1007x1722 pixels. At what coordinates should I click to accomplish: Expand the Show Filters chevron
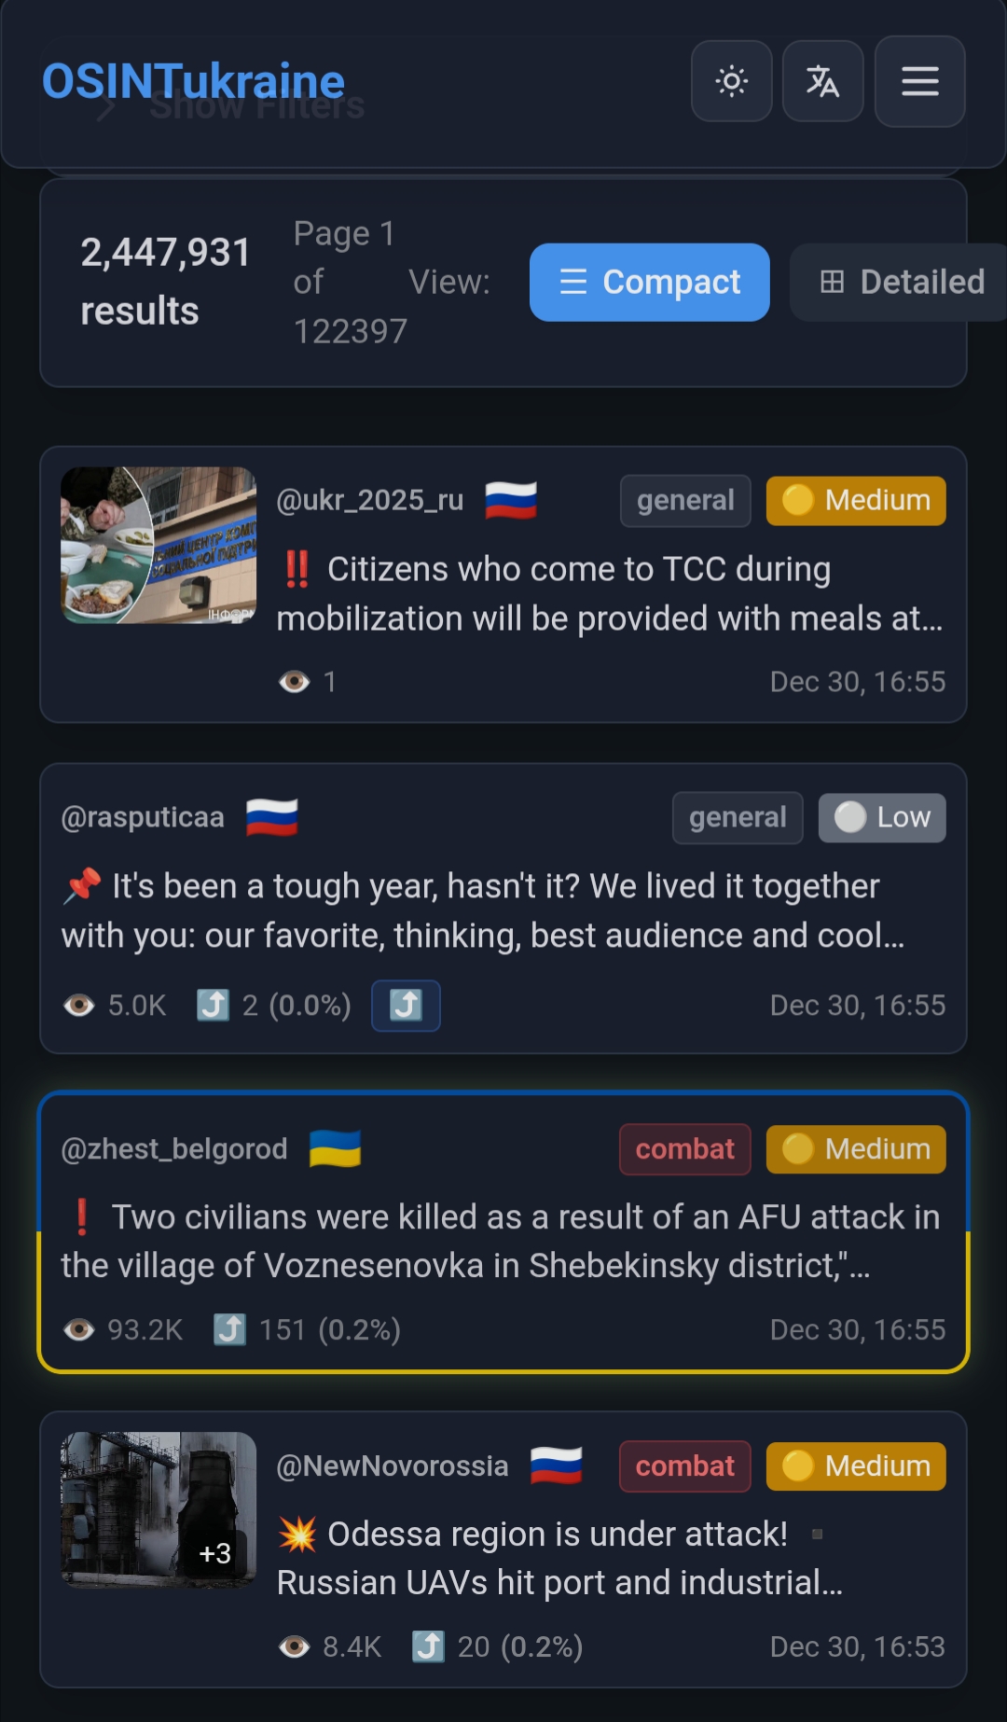[106, 109]
